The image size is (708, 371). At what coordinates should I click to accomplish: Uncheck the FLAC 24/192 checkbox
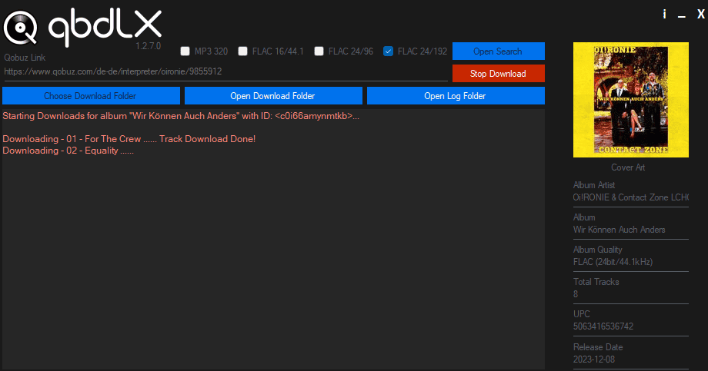[x=388, y=51]
